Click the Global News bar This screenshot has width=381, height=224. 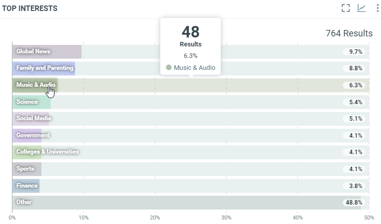pos(46,51)
